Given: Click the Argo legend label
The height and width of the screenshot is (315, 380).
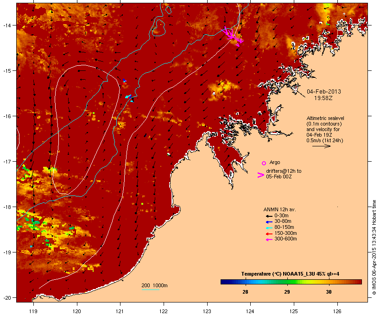Looking at the screenshot, I should [x=275, y=162].
